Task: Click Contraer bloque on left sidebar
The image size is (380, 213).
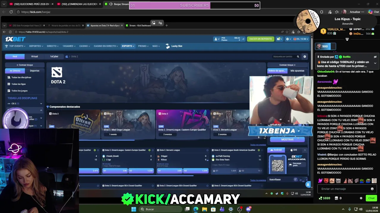Action: (25, 65)
